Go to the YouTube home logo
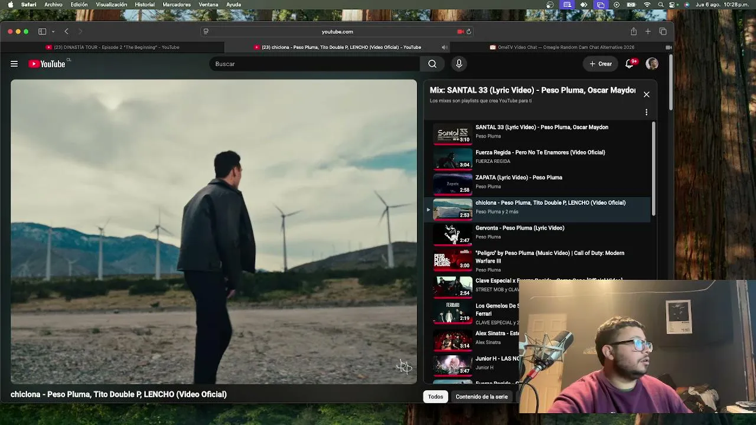 click(x=47, y=64)
